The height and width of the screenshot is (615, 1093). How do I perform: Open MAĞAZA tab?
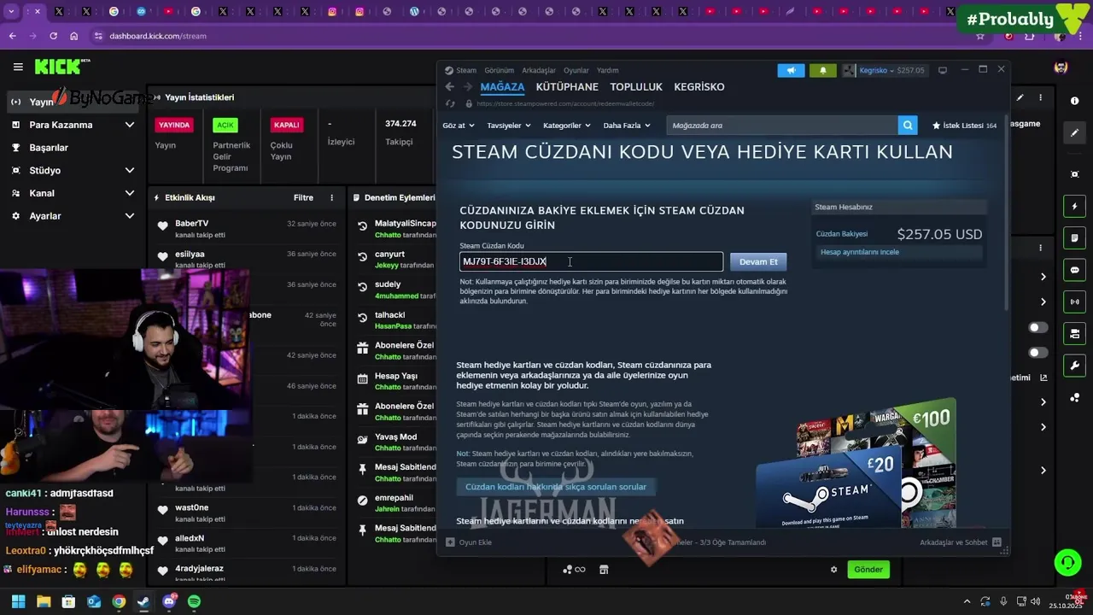click(502, 87)
